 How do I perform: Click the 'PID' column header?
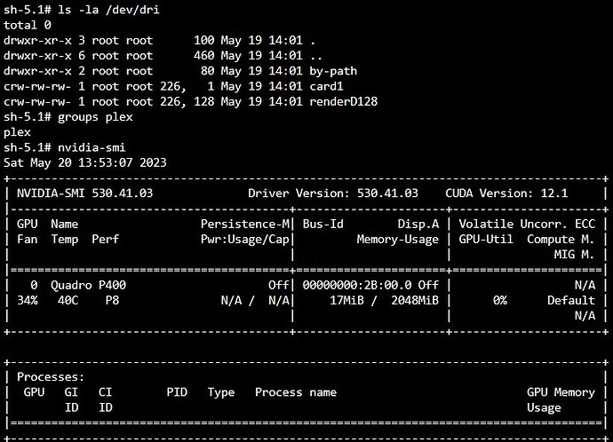pos(177,392)
